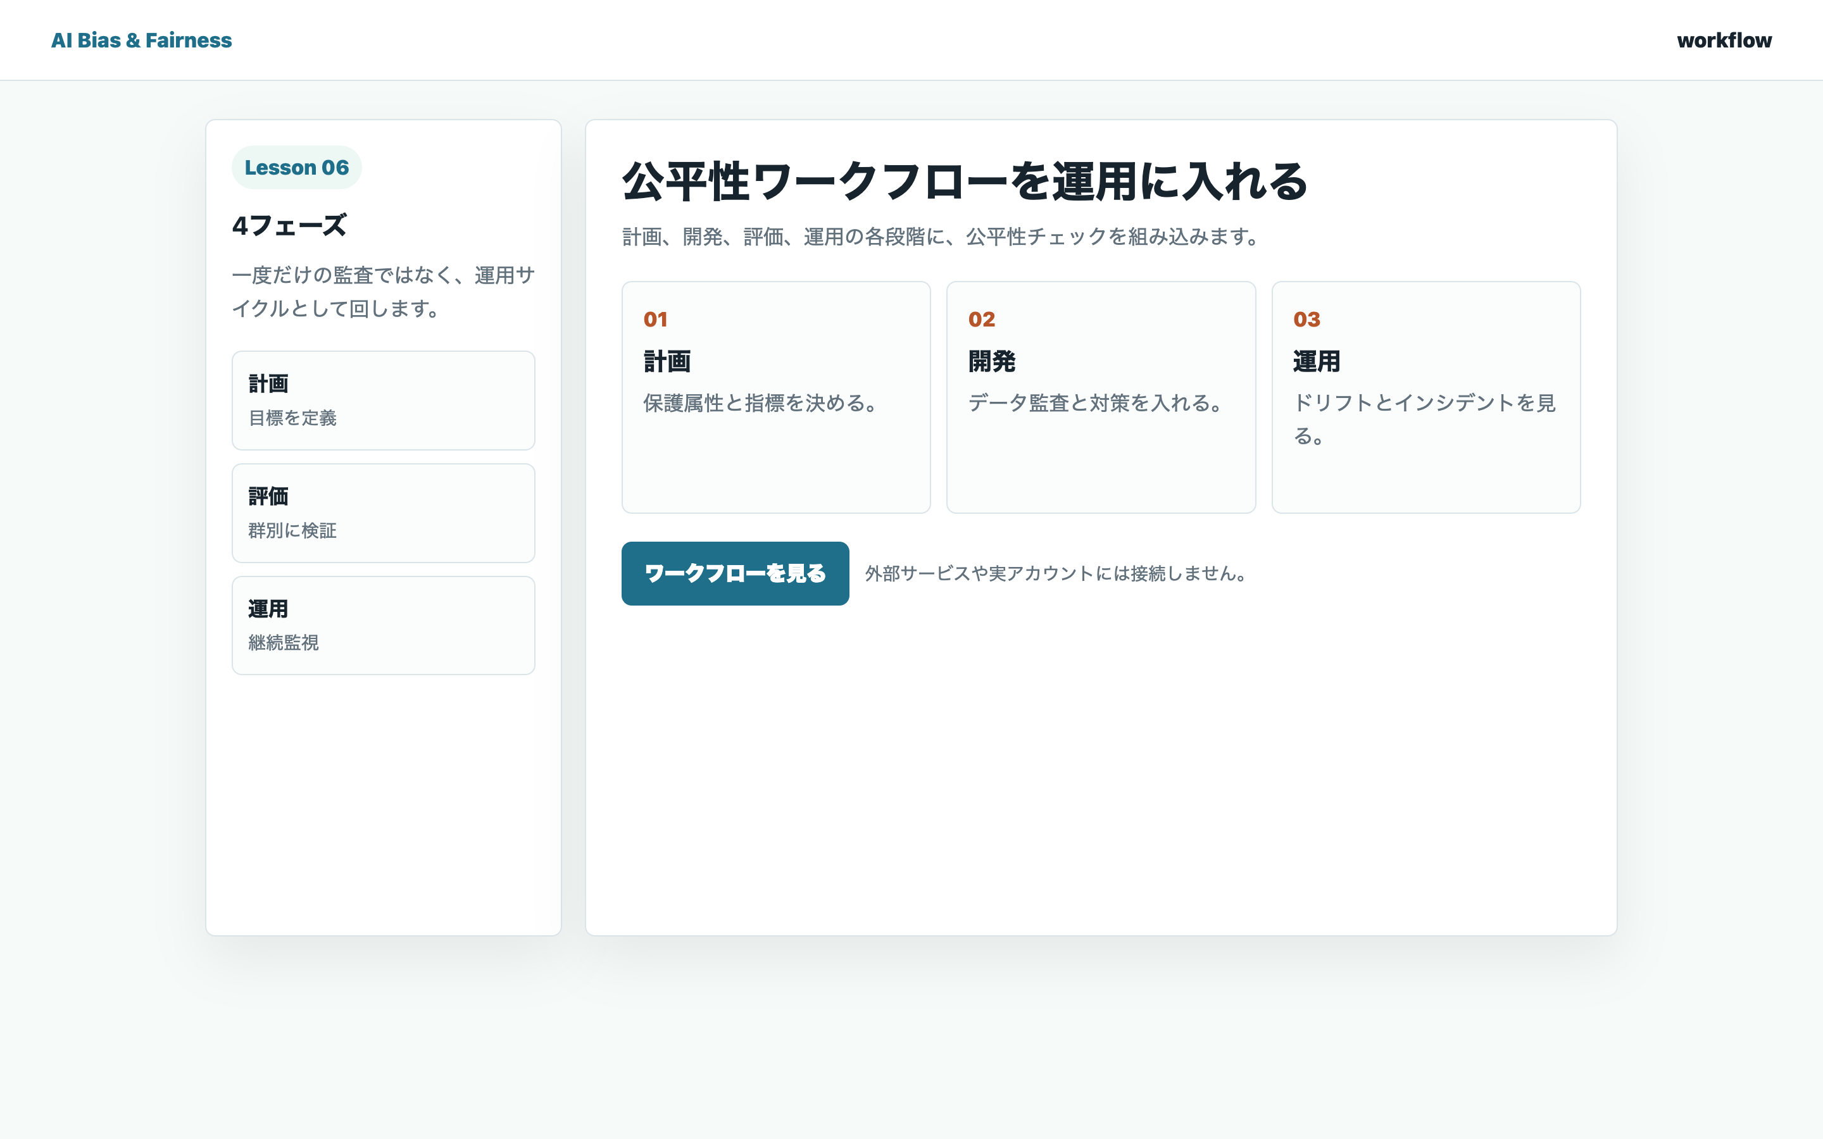
Task: Click the text ドリフトとインシデントを見る。
Action: (x=1424, y=420)
